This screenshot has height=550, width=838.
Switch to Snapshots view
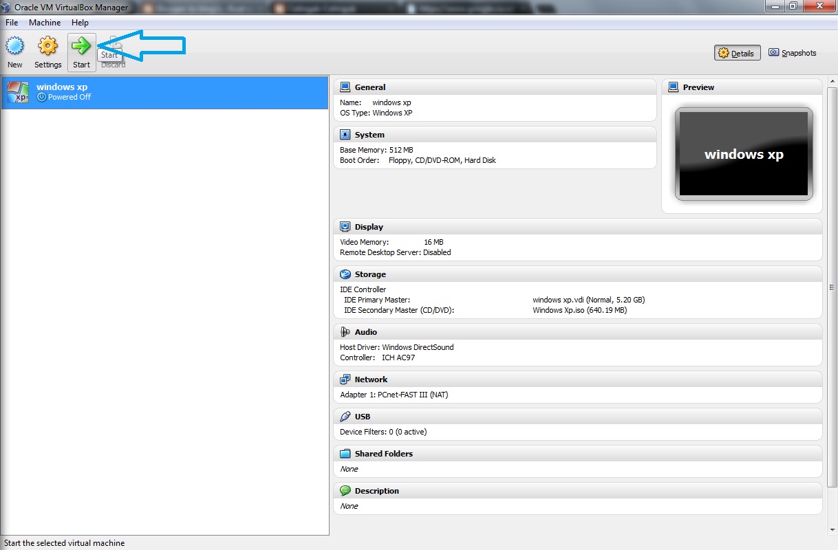coord(793,53)
